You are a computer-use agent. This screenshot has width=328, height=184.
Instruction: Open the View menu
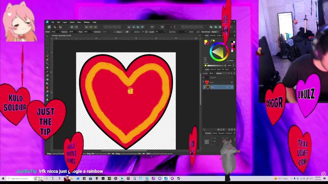[79, 22]
